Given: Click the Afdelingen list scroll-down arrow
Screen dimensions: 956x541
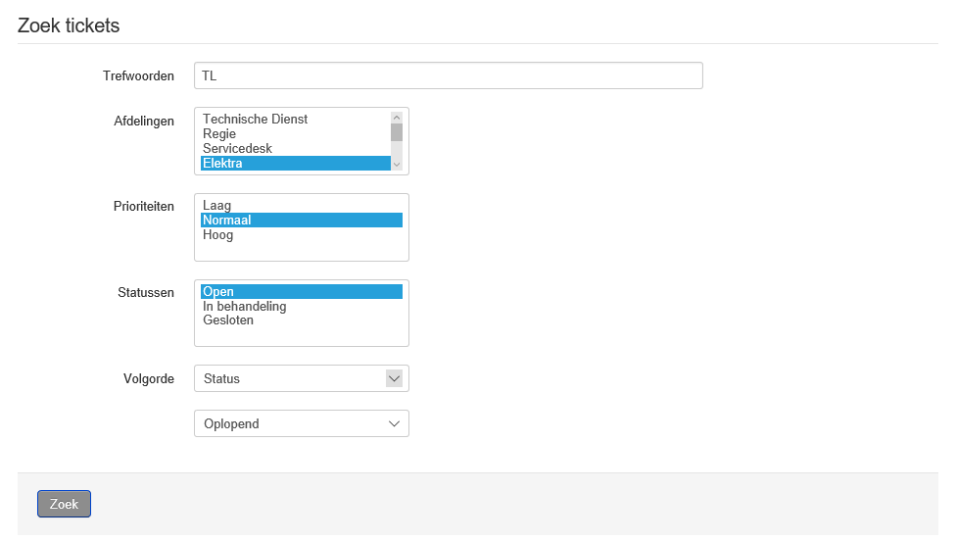Looking at the screenshot, I should click(397, 165).
